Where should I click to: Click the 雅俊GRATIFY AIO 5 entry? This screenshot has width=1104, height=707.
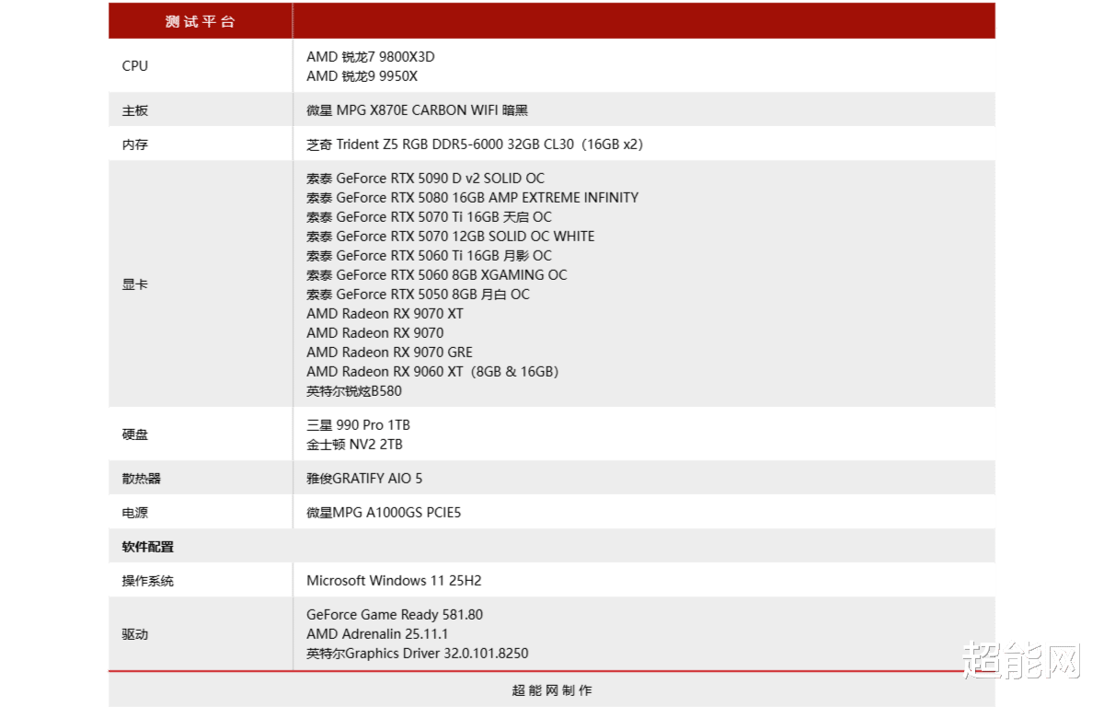point(364,479)
